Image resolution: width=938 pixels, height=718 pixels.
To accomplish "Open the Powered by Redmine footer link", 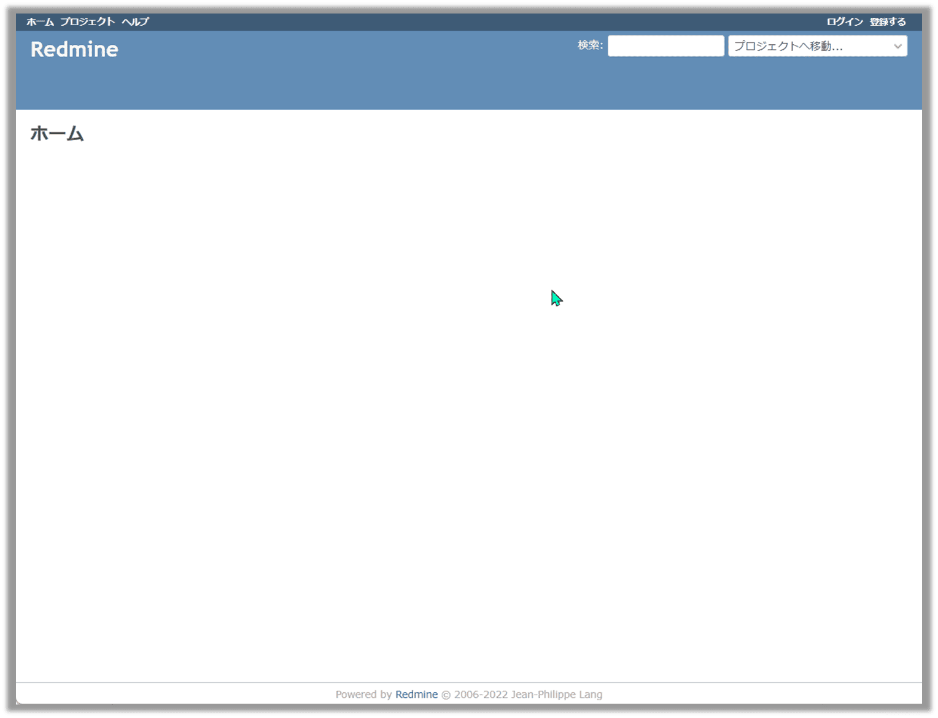I will click(x=416, y=694).
